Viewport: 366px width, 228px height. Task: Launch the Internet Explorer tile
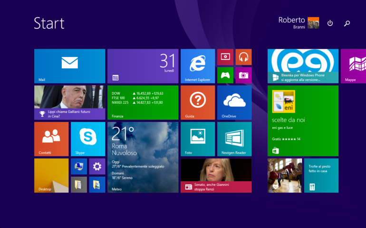pos(198,66)
